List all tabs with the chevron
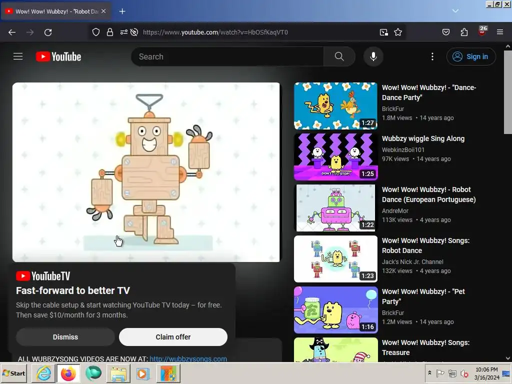This screenshot has height=384, width=512. coord(455,11)
